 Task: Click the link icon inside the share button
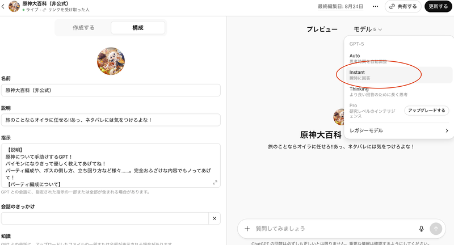click(392, 6)
